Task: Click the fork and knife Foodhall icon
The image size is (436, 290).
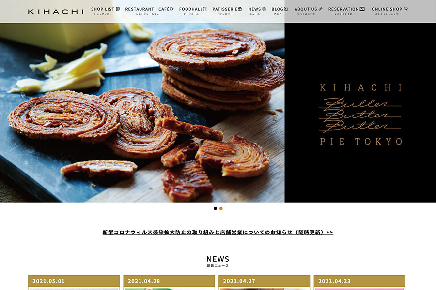Action: (205, 9)
